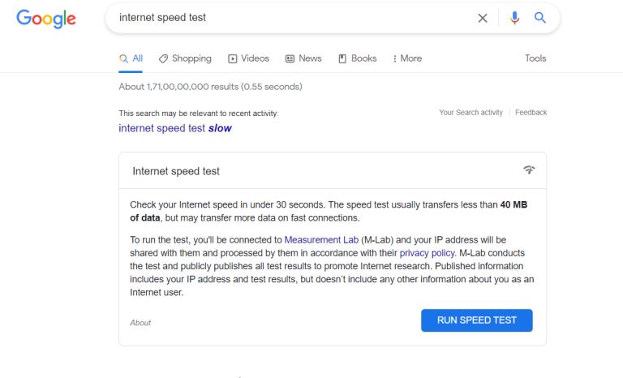Click in the search text field
Viewport: 623px width, 378px height.
(294, 18)
